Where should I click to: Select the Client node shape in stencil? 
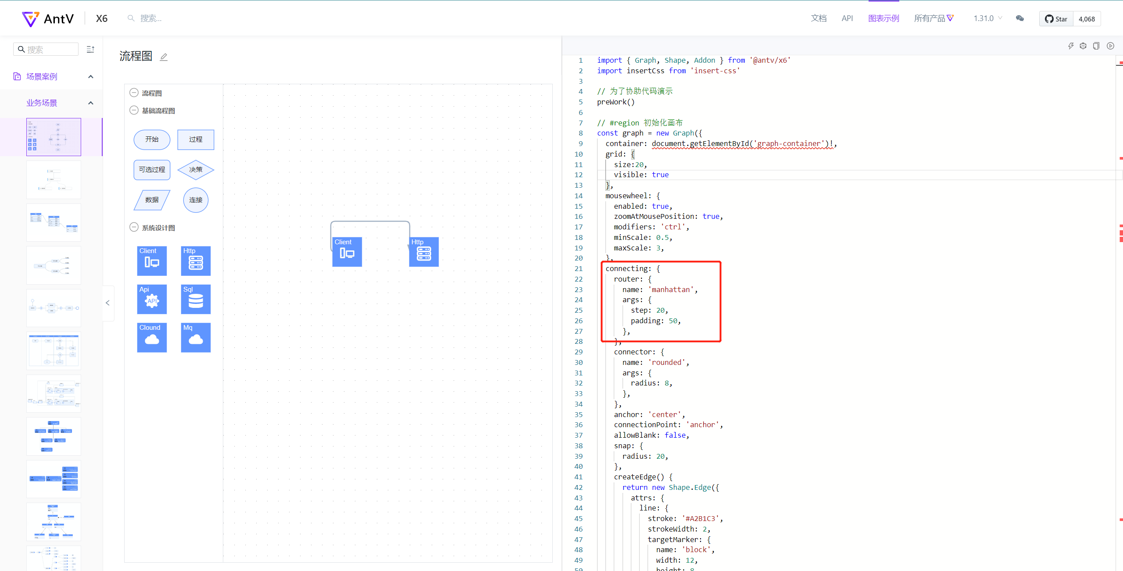pyautogui.click(x=151, y=261)
